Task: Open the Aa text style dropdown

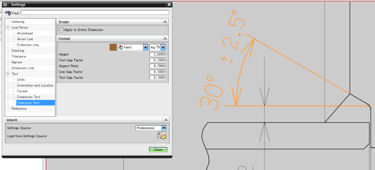Action: [x=163, y=47]
